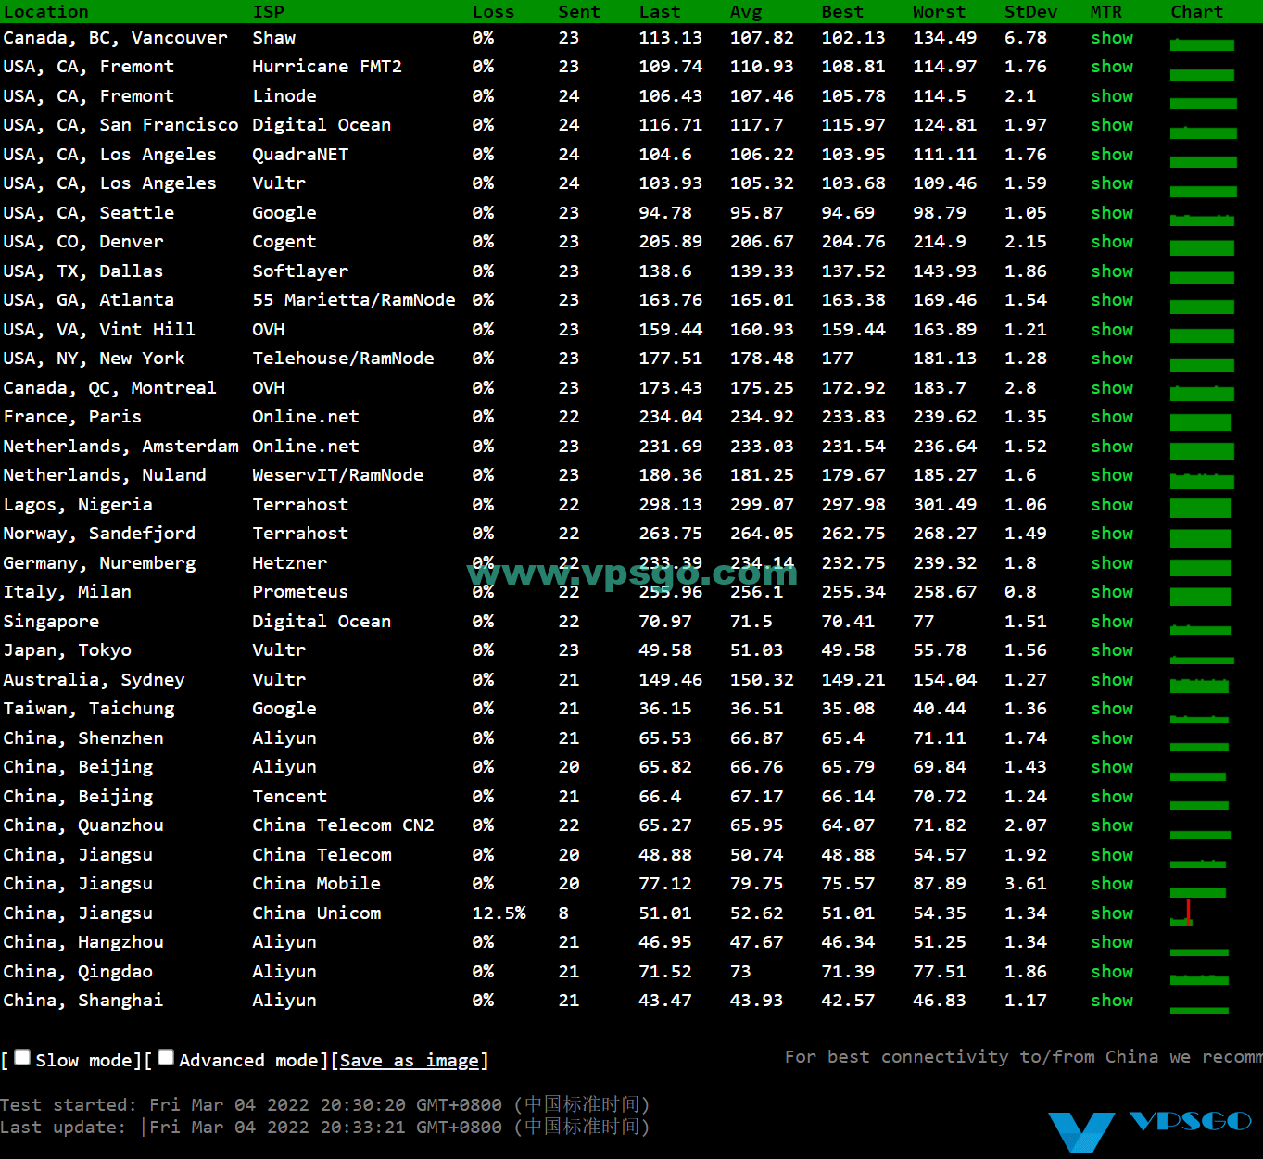Show MTR for Quanzhou China Telecom CN2
1263x1159 pixels.
click(1112, 825)
